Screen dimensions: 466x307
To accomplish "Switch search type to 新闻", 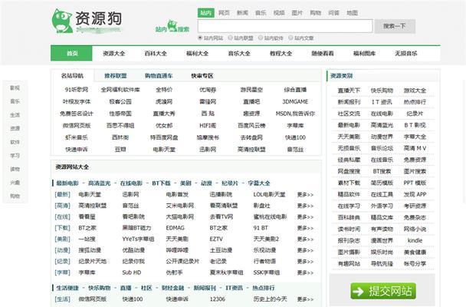I will (242, 13).
